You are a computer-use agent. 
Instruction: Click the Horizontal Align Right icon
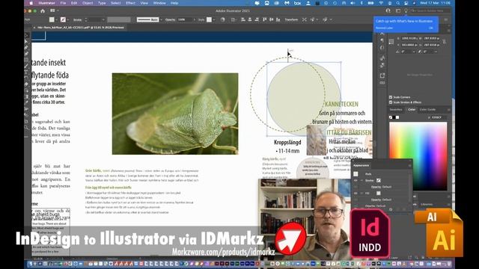[257, 19]
